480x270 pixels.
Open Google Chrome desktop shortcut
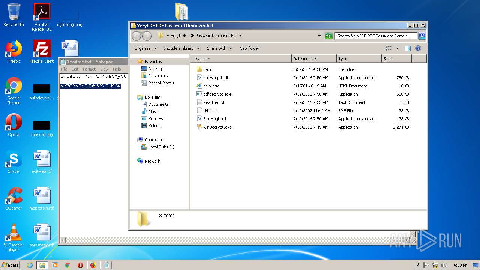point(13,91)
